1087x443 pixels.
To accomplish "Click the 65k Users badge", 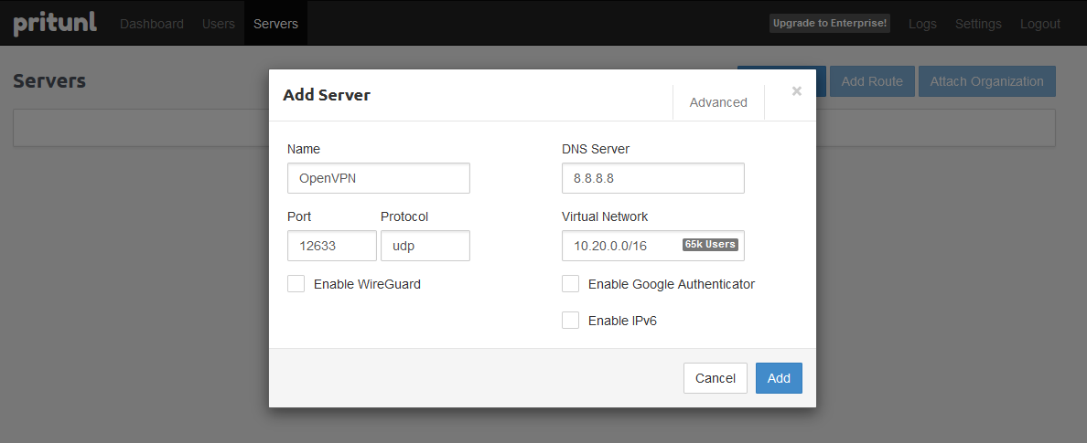I will tap(710, 245).
